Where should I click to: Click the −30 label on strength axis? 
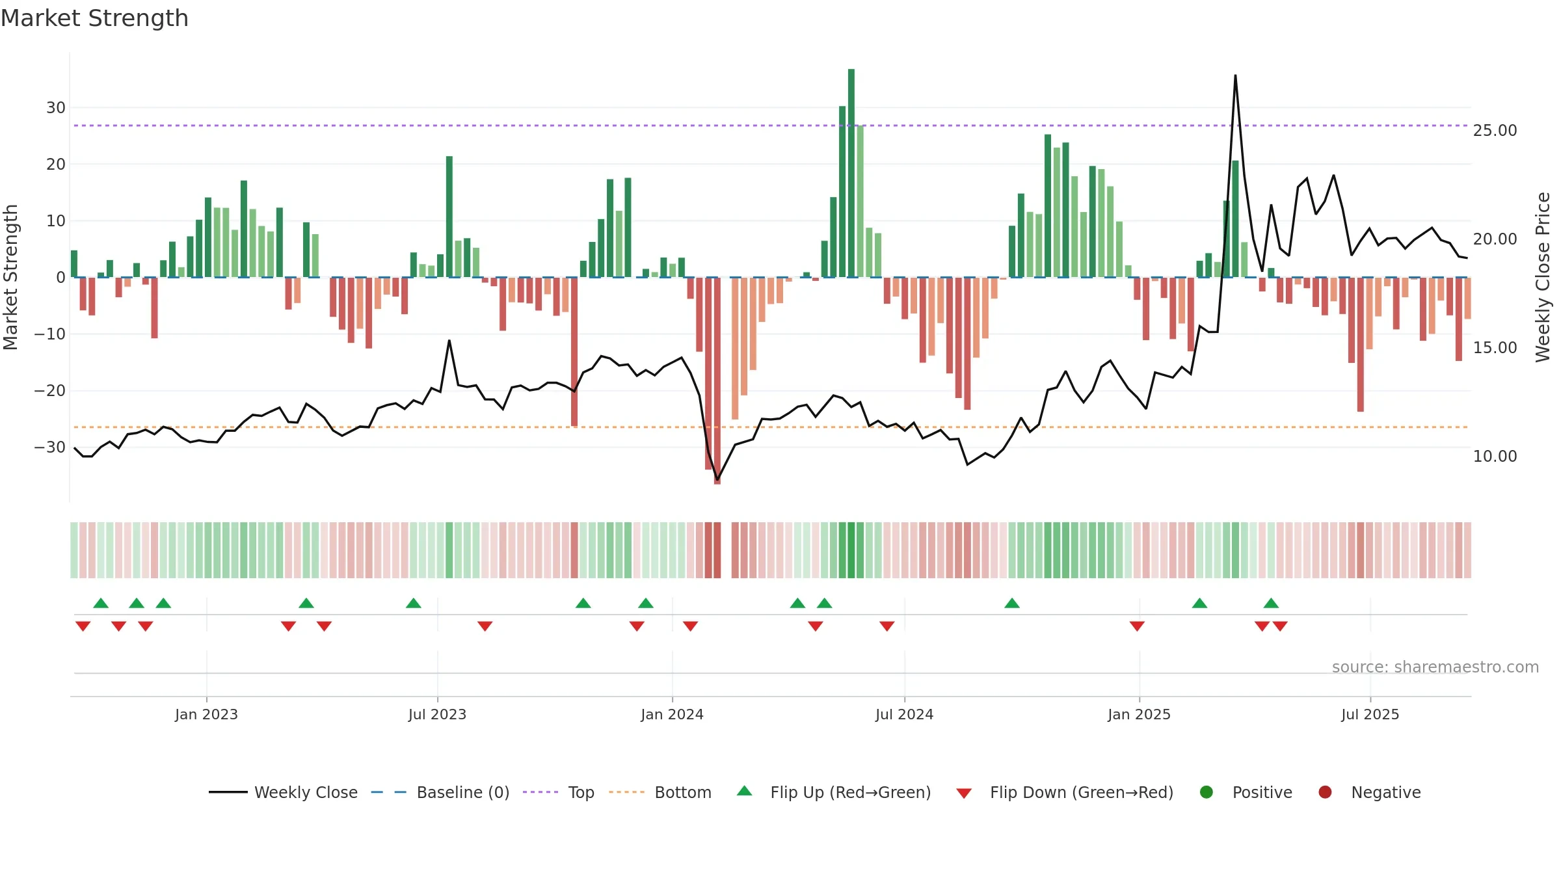pos(50,447)
